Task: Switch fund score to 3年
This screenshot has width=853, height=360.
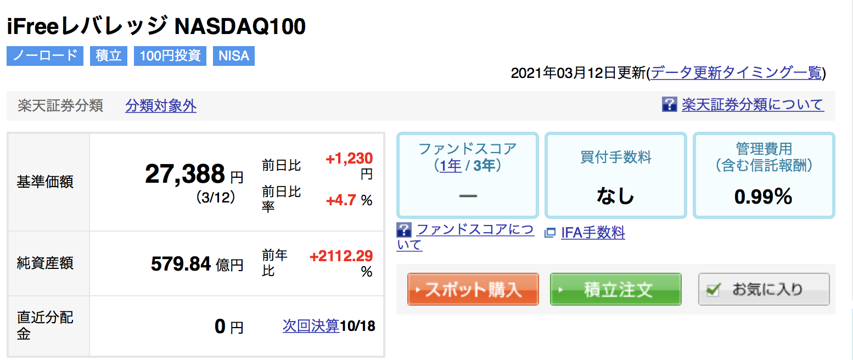Action: (x=484, y=165)
